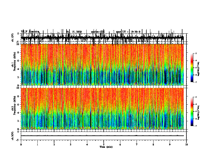
Task: Click the '1' minute tick label
Action: point(37,145)
